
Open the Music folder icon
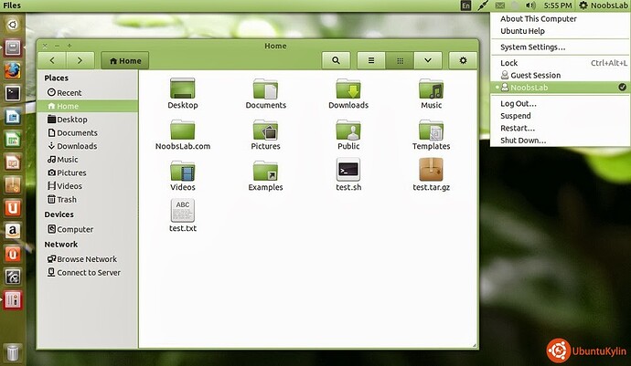pos(431,89)
